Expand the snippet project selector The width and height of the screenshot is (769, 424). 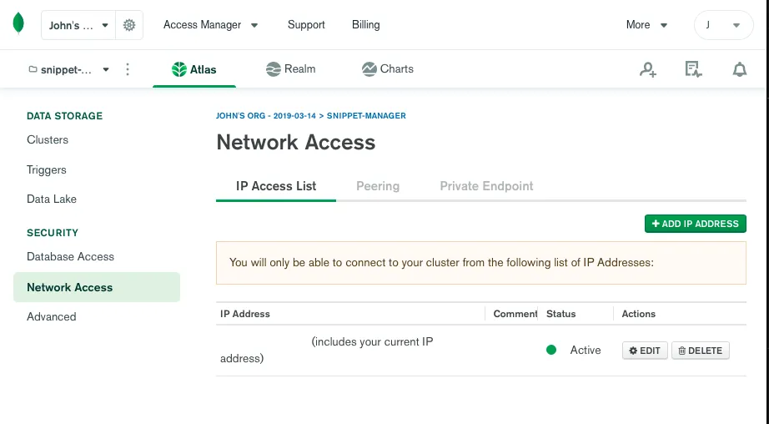tap(69, 70)
